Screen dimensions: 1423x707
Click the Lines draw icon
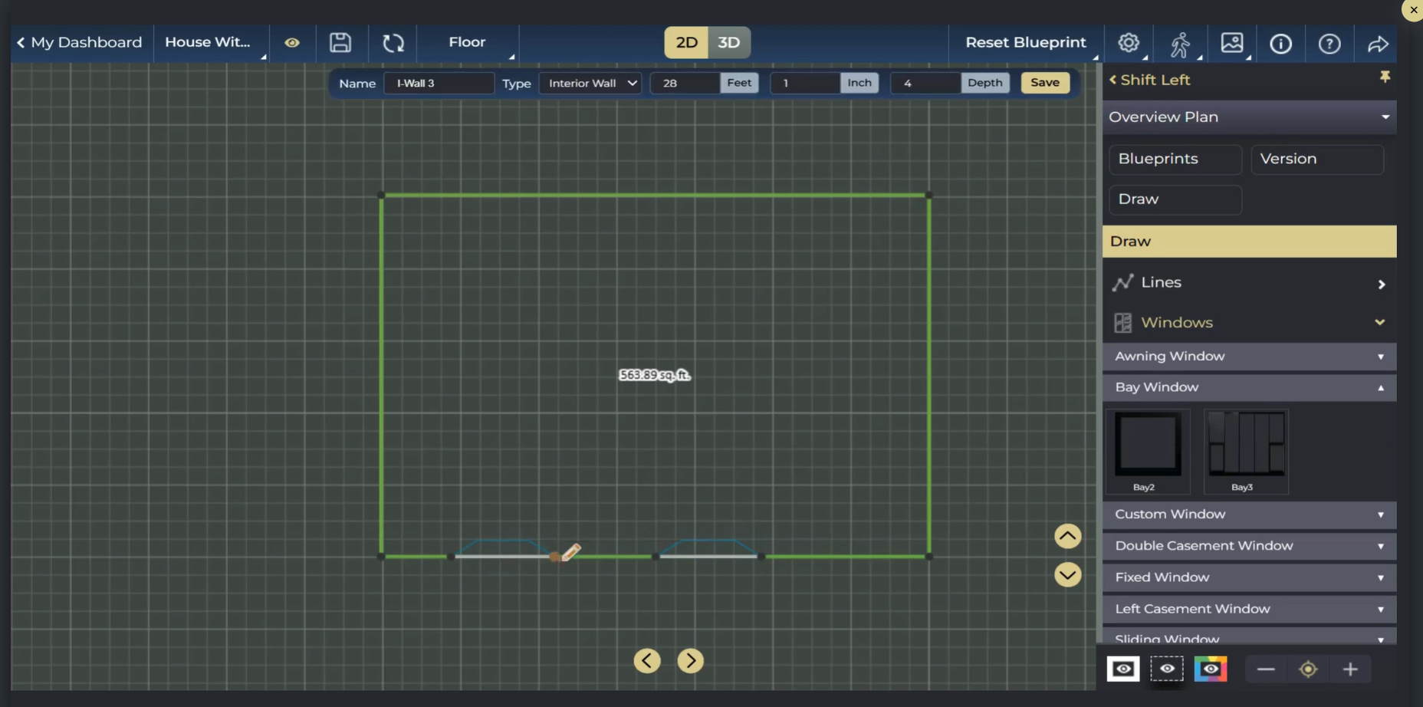coord(1122,283)
